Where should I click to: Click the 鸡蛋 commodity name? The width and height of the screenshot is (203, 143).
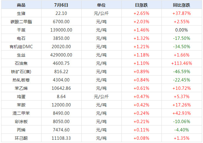[21, 97]
